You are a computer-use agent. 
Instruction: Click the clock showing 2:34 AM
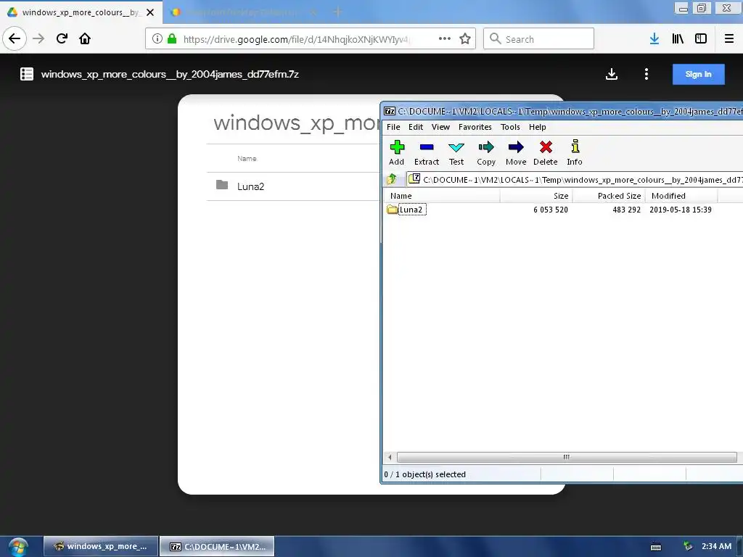point(716,546)
